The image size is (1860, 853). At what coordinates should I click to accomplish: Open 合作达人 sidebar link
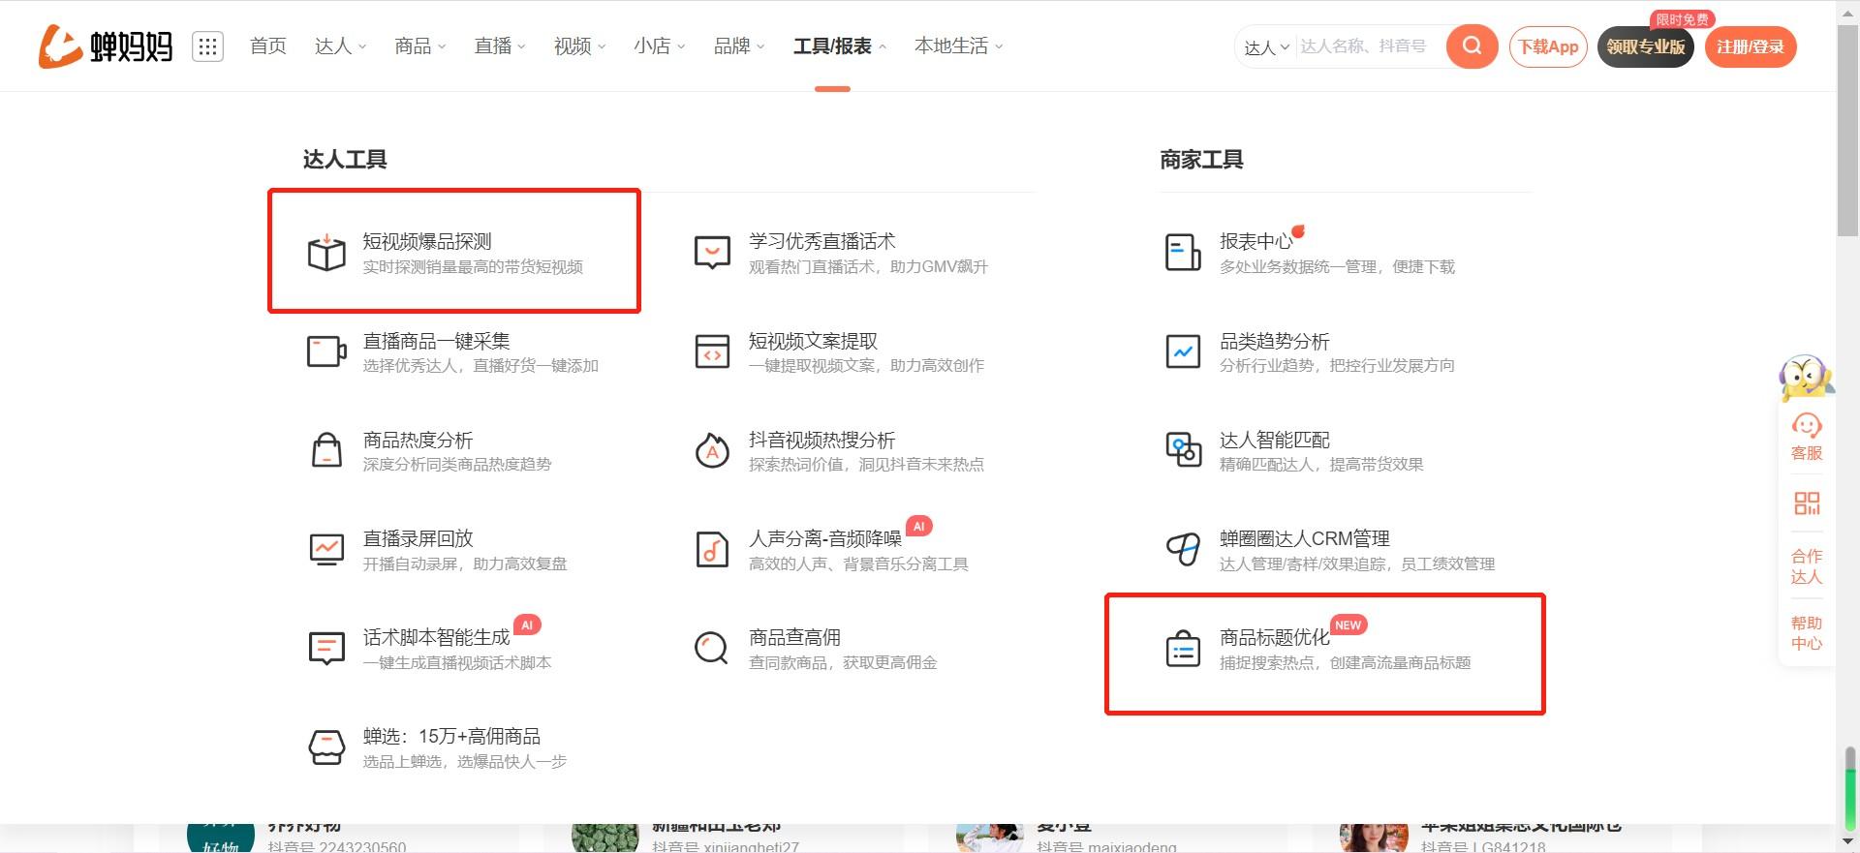click(x=1807, y=566)
